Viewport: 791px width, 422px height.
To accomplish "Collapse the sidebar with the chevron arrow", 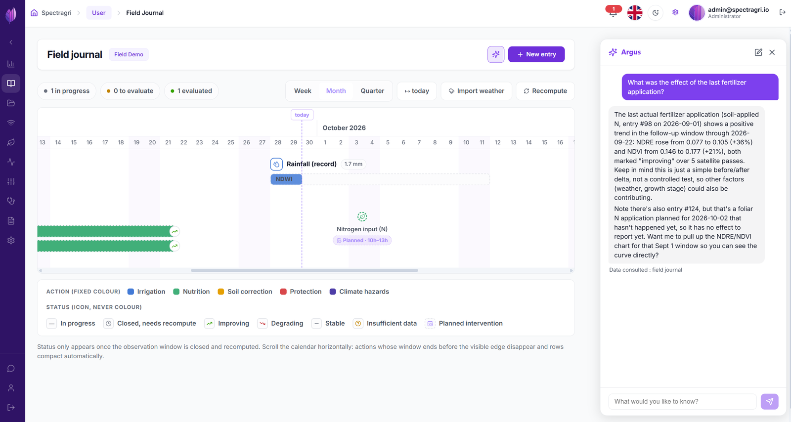I will (11, 42).
